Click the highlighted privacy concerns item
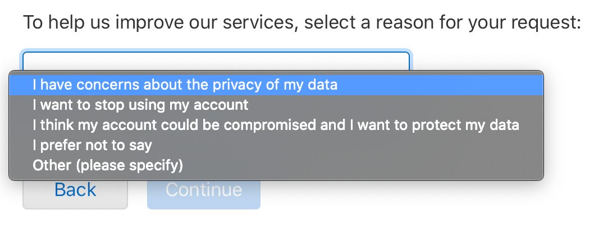594x233 pixels. coord(185,85)
